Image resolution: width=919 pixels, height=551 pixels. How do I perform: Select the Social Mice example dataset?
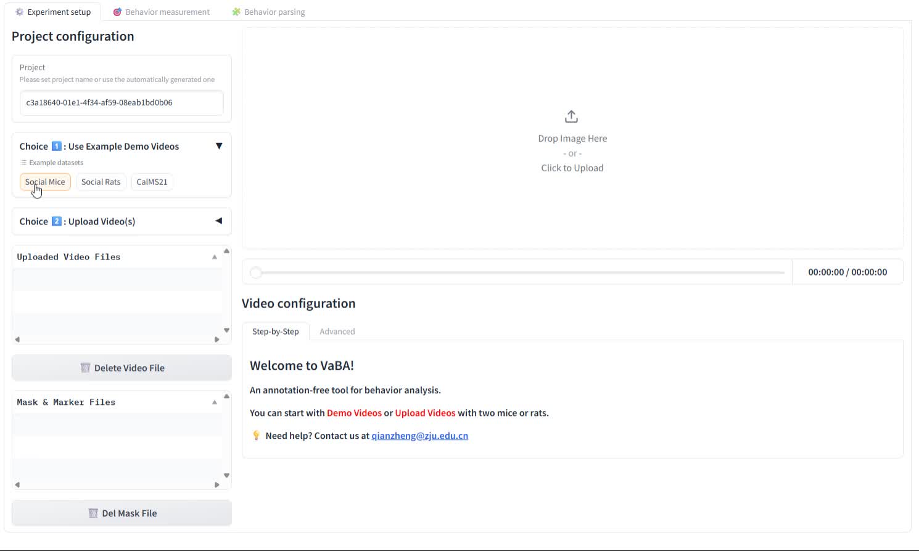click(x=45, y=182)
